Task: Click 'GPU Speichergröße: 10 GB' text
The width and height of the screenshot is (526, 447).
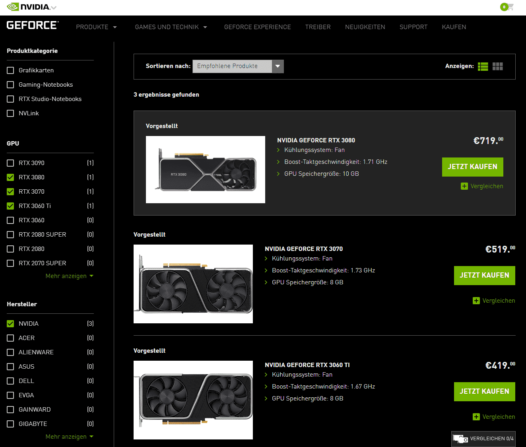Action: (x=322, y=174)
